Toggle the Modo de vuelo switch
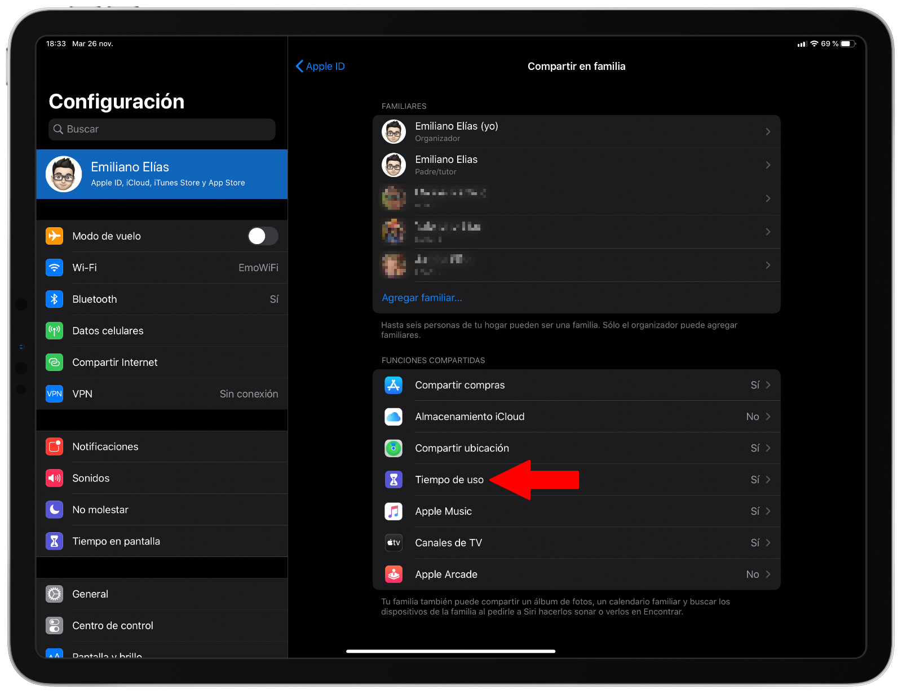 point(263,236)
